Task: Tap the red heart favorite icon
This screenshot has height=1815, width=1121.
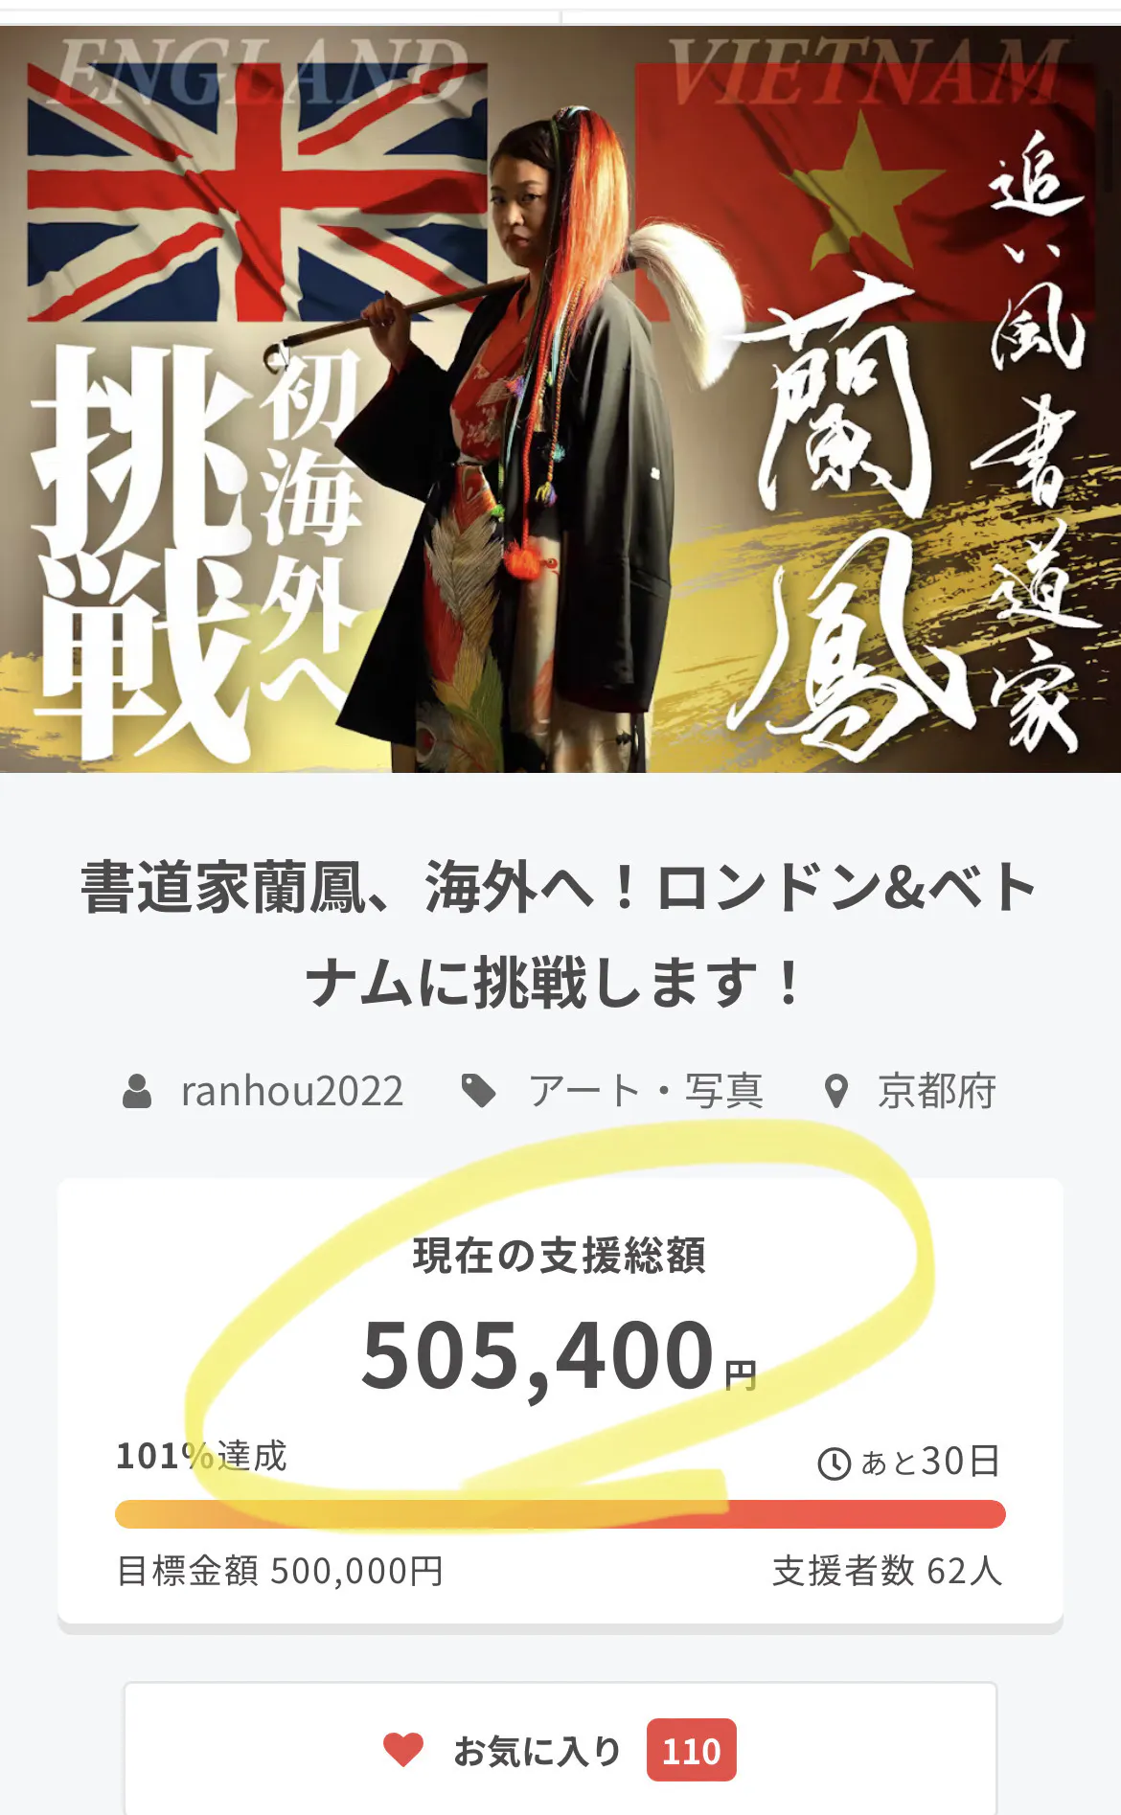Action: (403, 1750)
